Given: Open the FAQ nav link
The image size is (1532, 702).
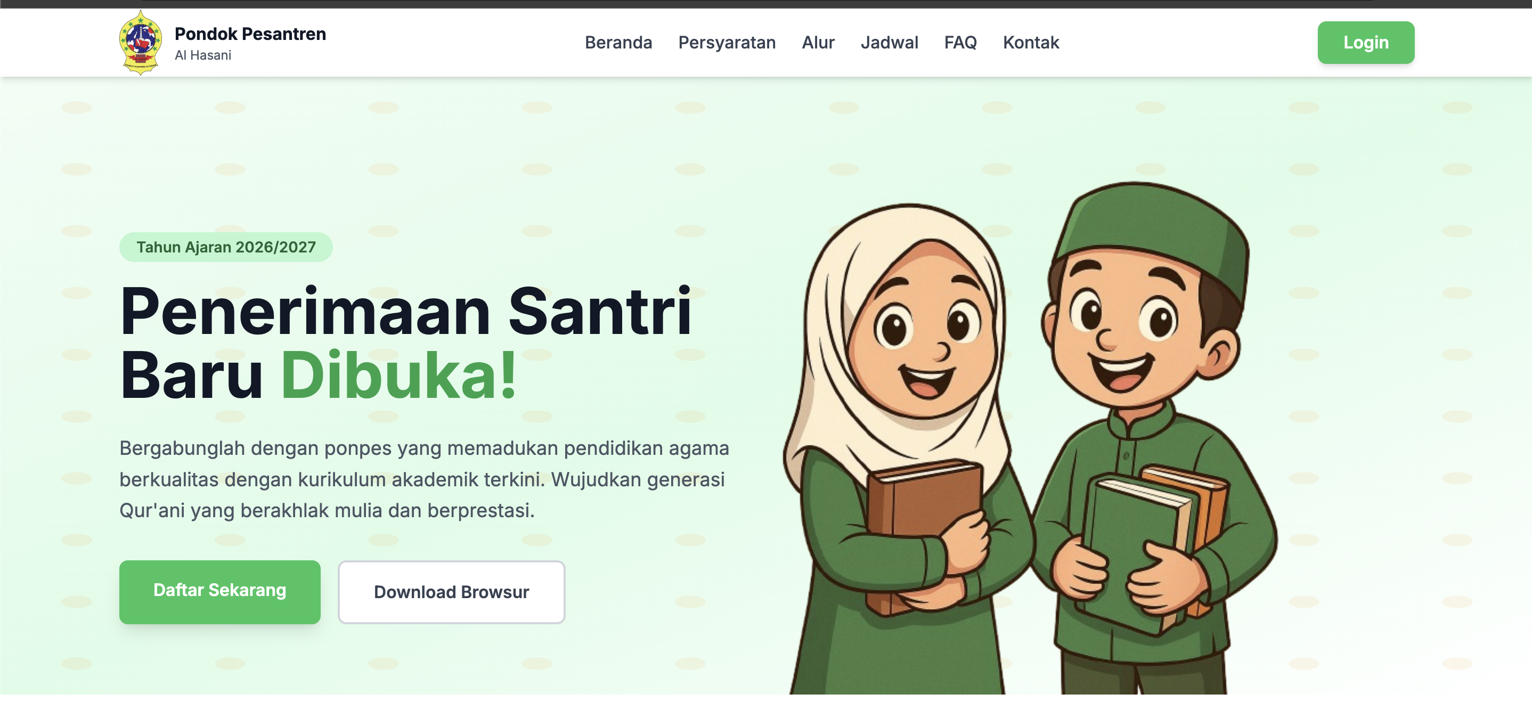Looking at the screenshot, I should (960, 43).
